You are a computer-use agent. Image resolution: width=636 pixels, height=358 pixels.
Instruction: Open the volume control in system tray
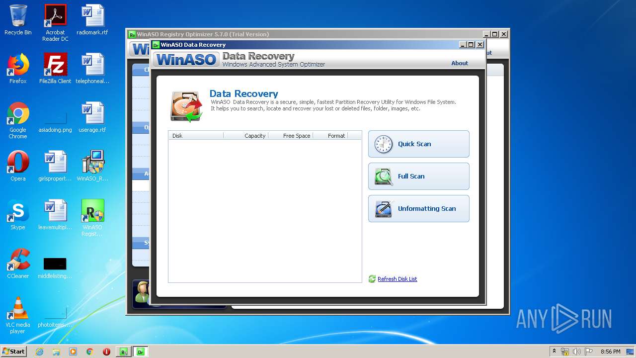[x=577, y=352]
